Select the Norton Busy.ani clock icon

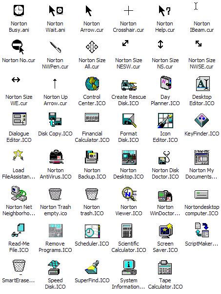coord(19,10)
